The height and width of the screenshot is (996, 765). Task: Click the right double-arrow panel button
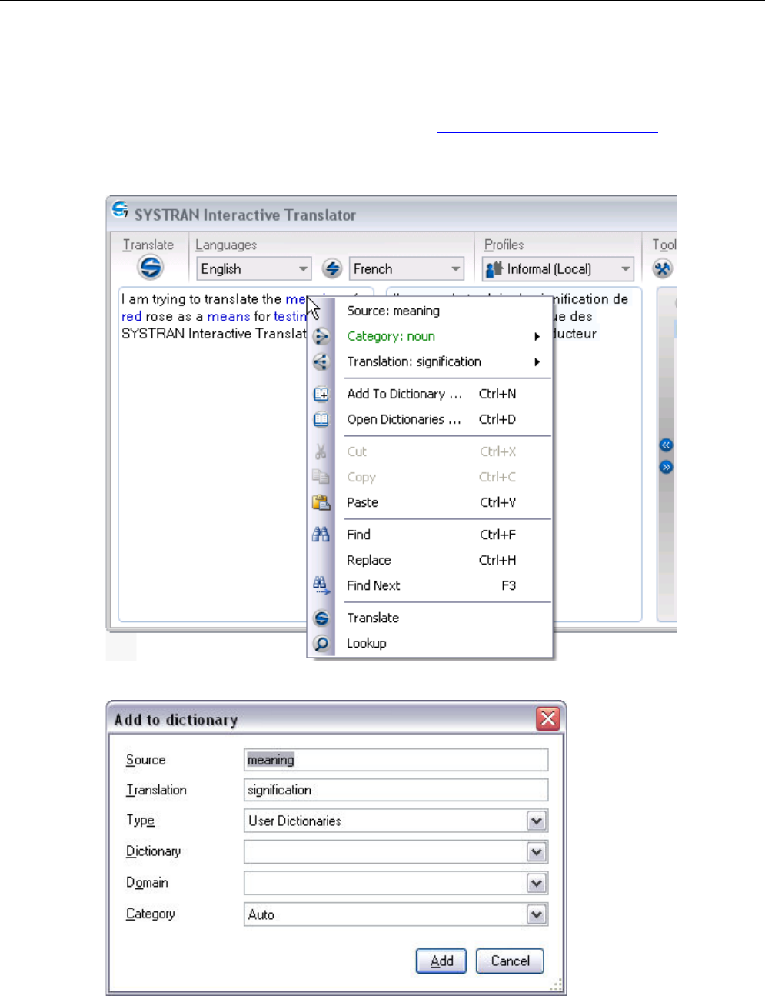666,467
